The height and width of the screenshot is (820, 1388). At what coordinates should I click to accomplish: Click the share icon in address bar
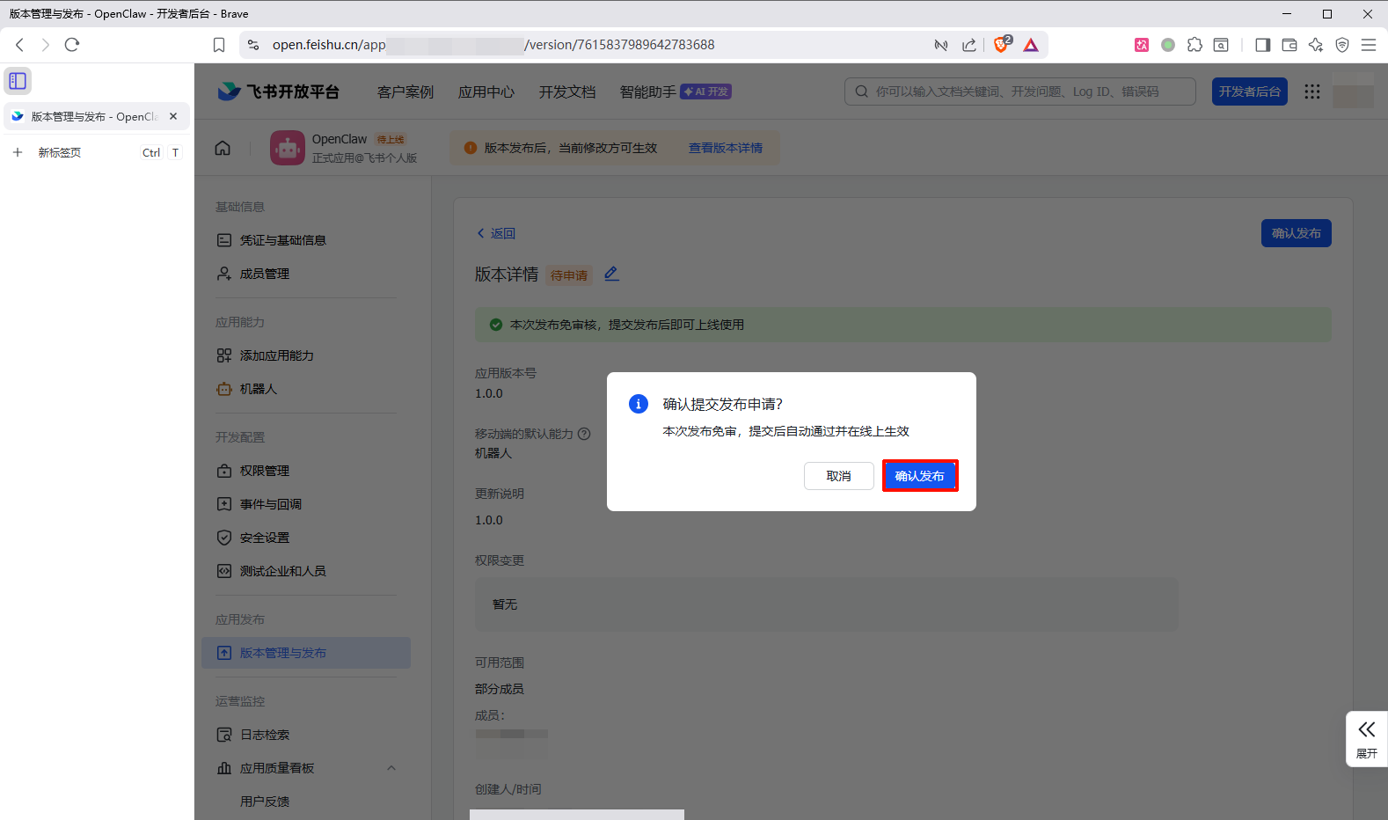[x=969, y=45]
